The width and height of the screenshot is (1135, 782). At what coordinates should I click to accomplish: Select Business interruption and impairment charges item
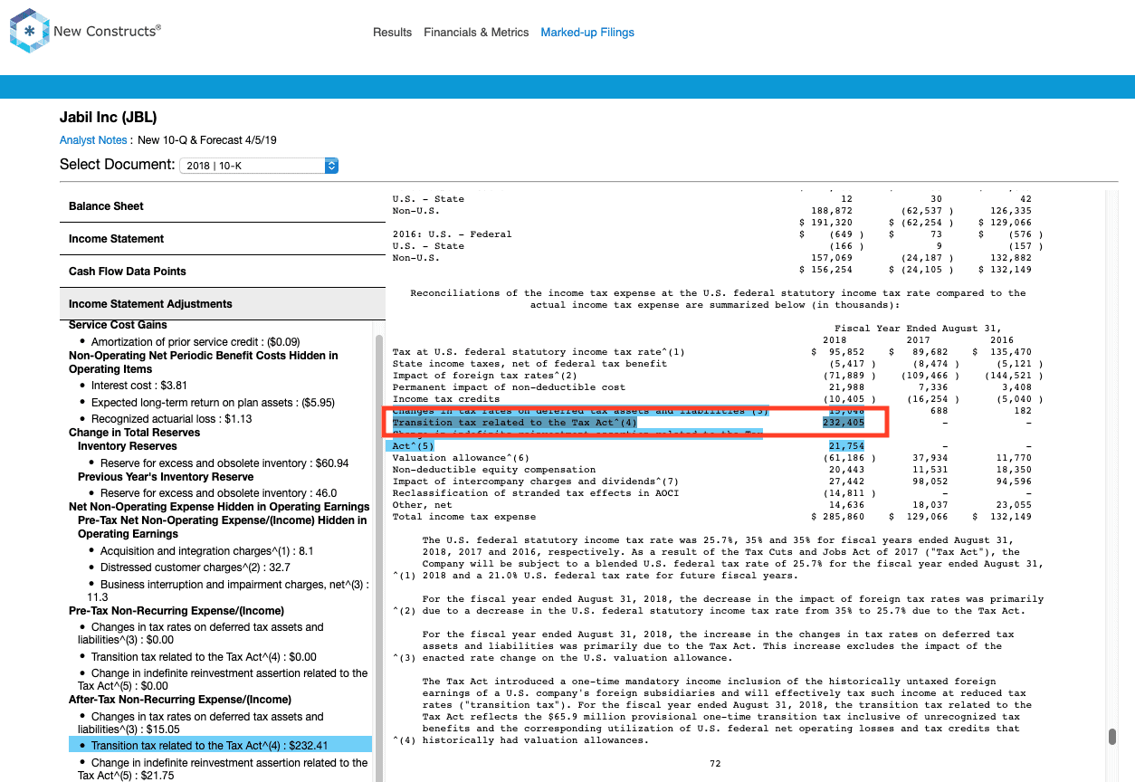228,591
